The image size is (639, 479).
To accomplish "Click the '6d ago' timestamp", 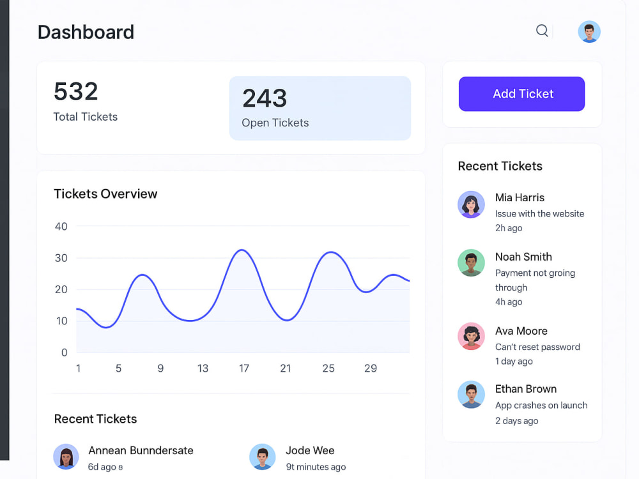I will (x=102, y=467).
